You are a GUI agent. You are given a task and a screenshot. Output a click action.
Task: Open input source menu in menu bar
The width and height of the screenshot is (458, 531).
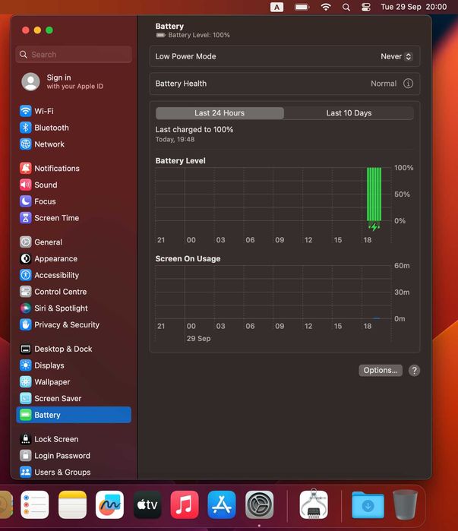(277, 7)
